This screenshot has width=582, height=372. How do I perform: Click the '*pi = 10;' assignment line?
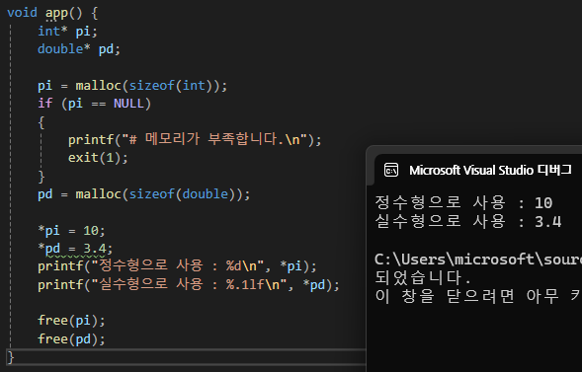[71, 231]
